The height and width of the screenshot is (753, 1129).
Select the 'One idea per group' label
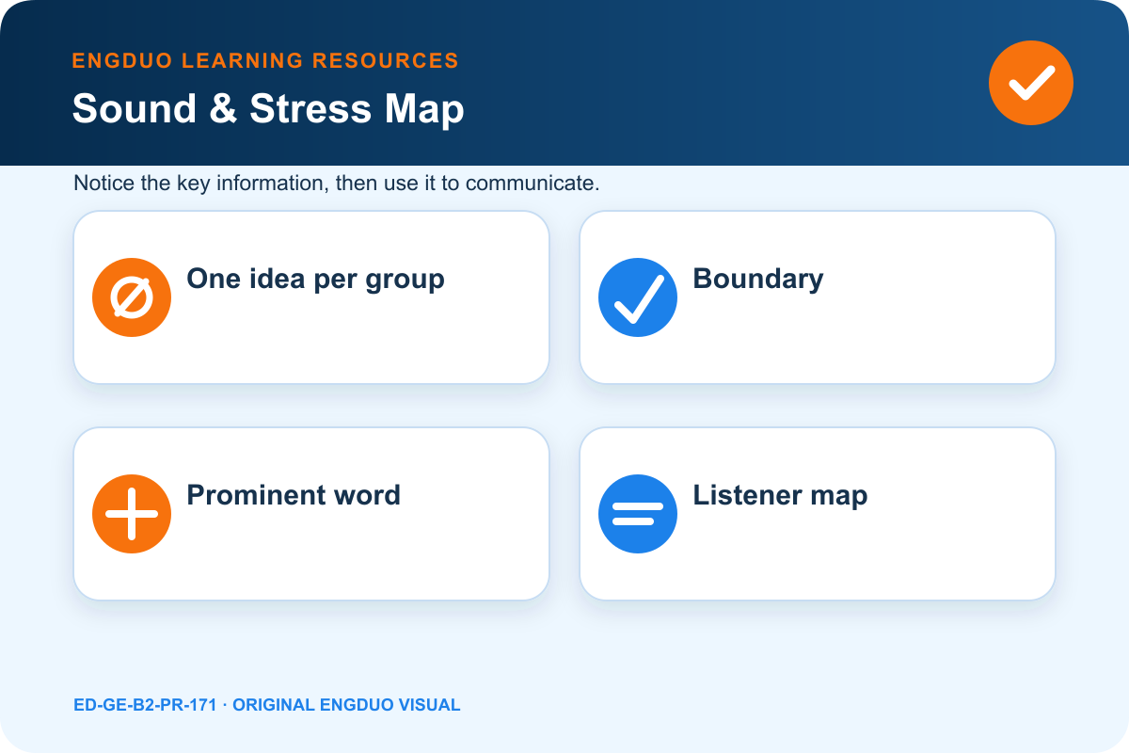click(x=315, y=280)
